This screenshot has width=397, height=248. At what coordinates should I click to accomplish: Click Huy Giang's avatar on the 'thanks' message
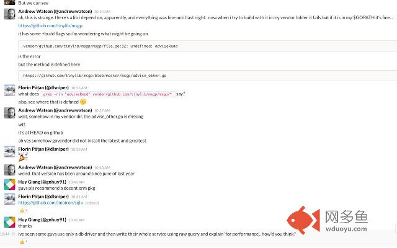pos(9,222)
